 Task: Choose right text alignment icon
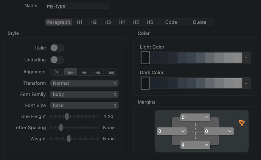pos(98,72)
